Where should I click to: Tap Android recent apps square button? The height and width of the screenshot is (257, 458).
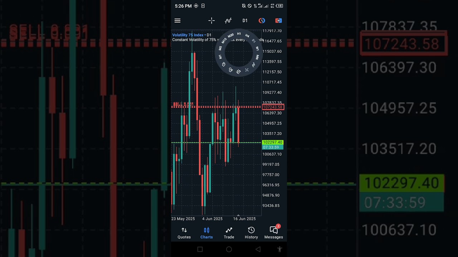(200, 249)
